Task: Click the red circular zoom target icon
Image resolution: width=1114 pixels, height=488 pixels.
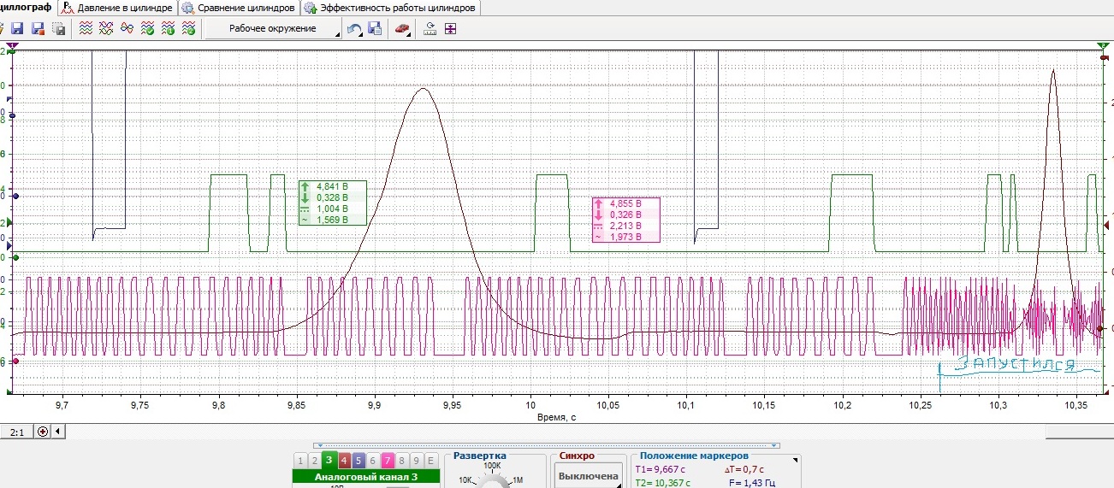Action: click(44, 432)
